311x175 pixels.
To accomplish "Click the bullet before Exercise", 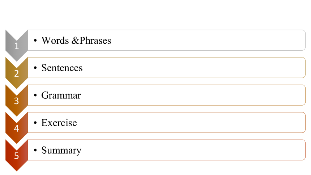I will 35,123.
